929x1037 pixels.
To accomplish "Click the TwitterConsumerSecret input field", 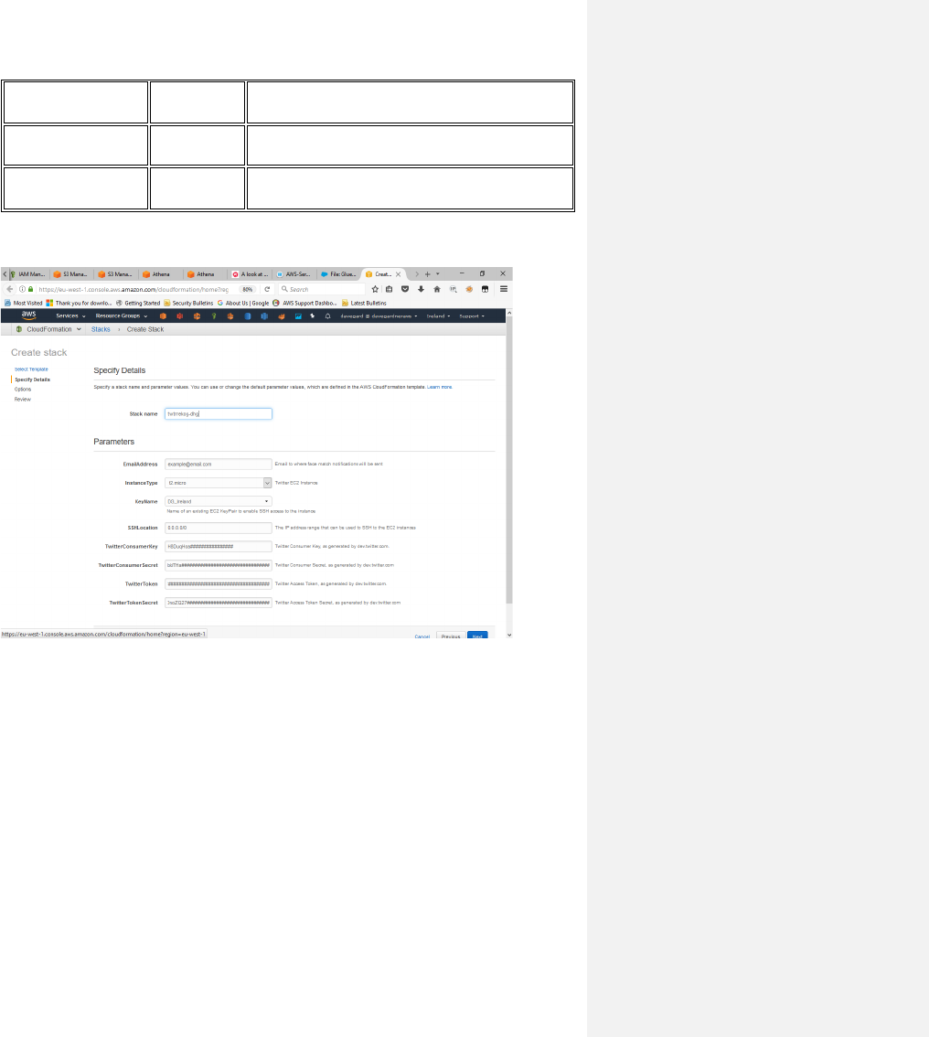I will click(219, 565).
